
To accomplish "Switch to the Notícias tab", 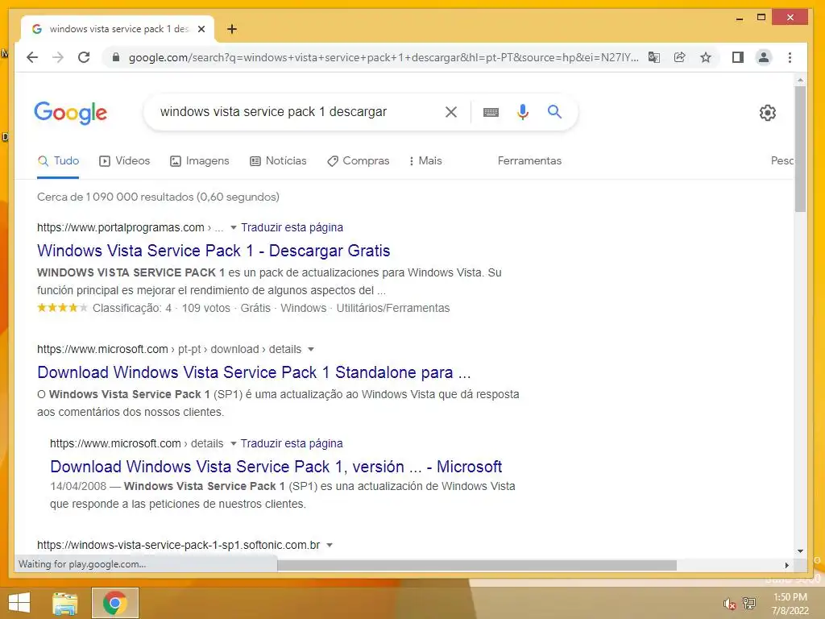I will pos(278,160).
